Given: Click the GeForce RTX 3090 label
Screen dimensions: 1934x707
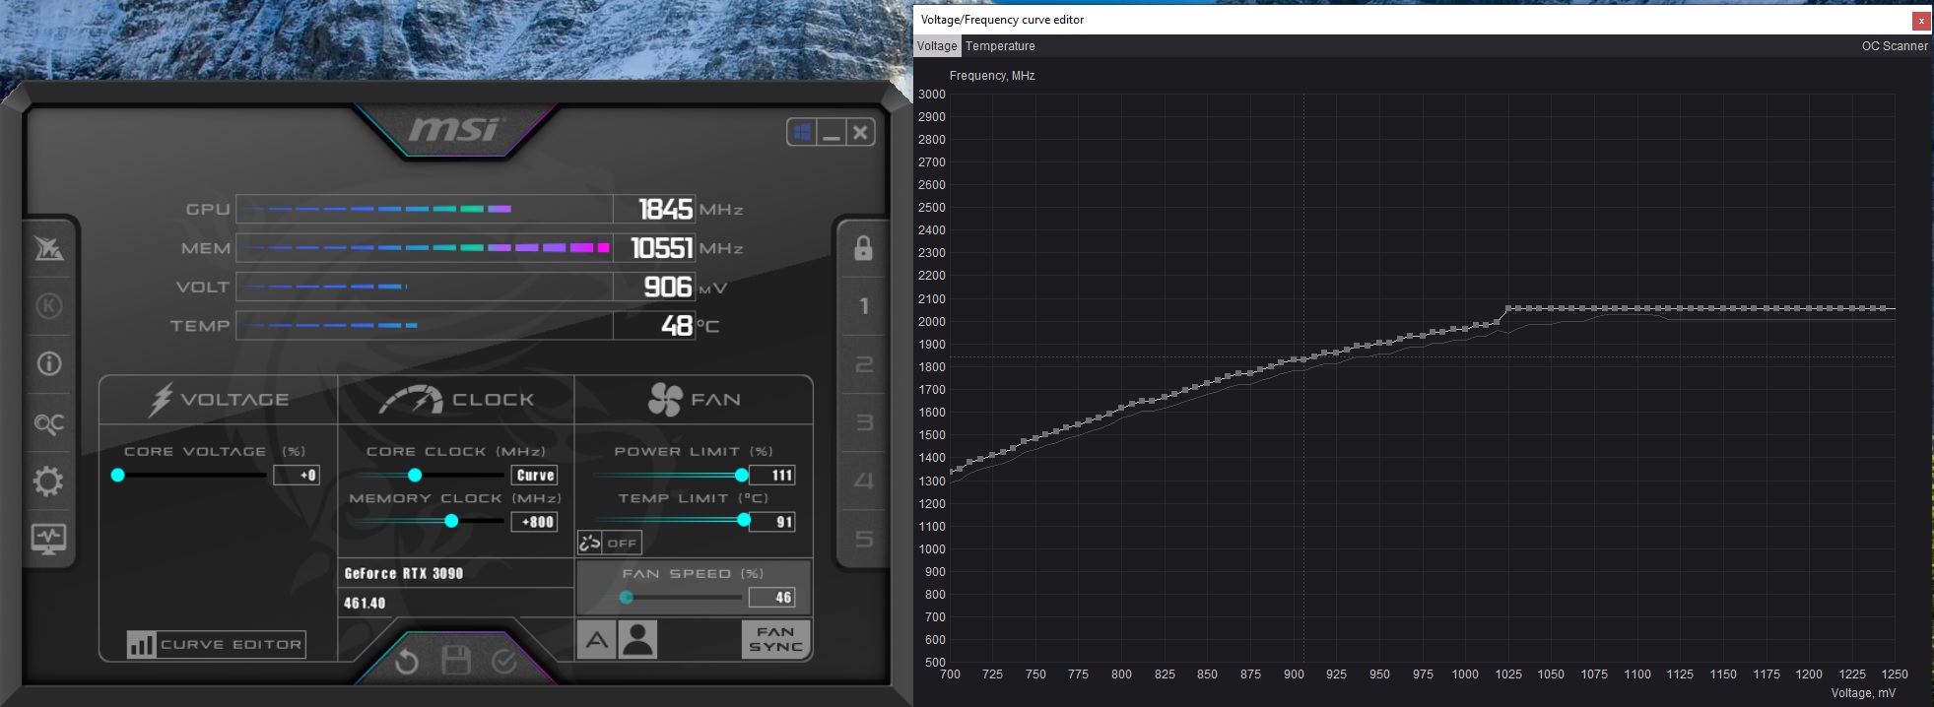Looking at the screenshot, I should pyautogui.click(x=403, y=573).
